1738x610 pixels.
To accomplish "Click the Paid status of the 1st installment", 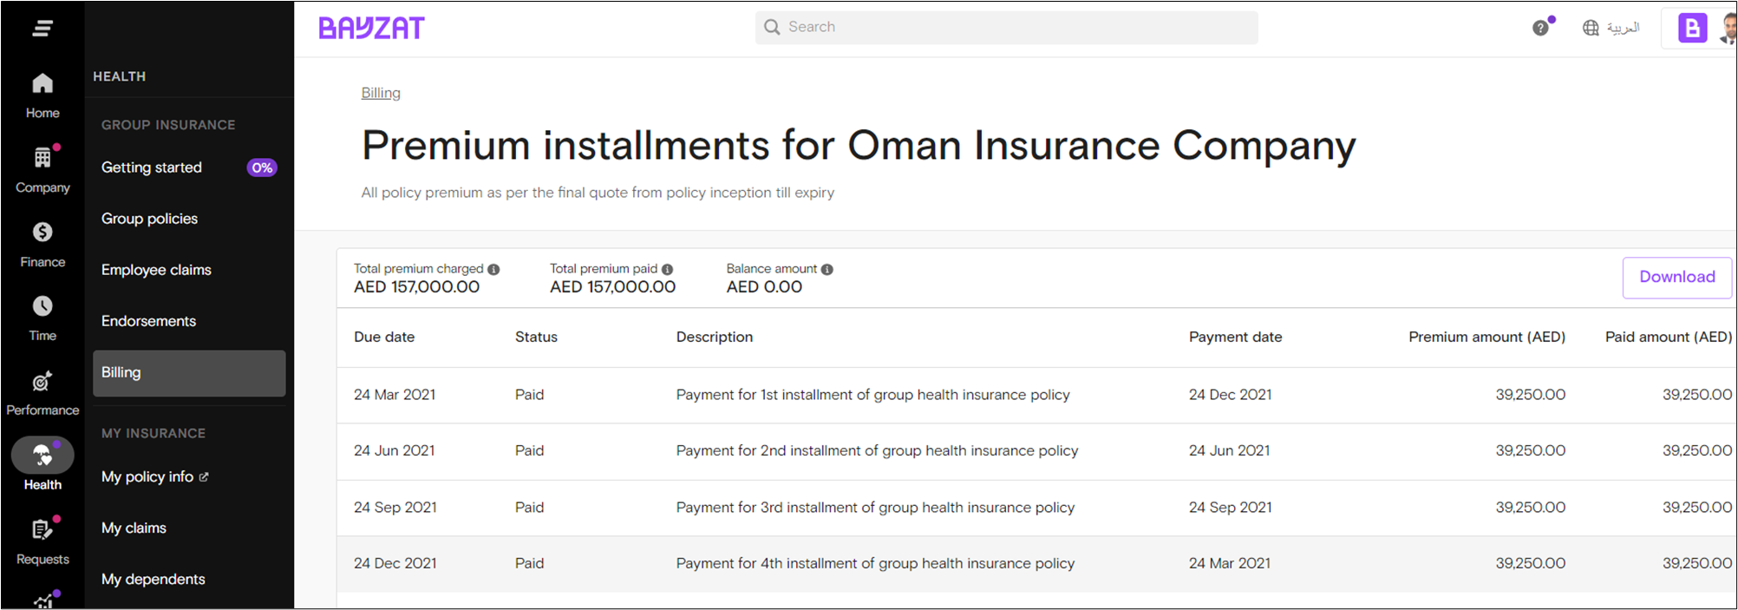I will [529, 395].
